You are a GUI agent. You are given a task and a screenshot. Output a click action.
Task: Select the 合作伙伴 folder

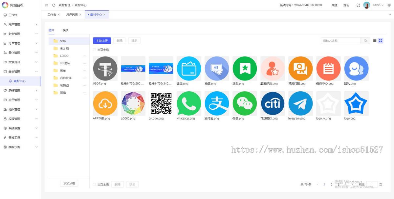[x=69, y=78]
